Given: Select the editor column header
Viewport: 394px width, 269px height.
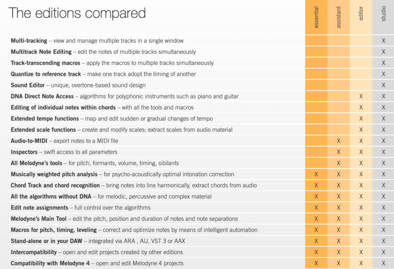Looking at the screenshot, I should 361,13.
